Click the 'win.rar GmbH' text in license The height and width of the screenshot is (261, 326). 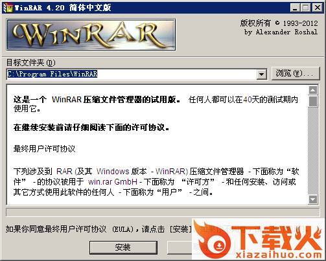113,182
